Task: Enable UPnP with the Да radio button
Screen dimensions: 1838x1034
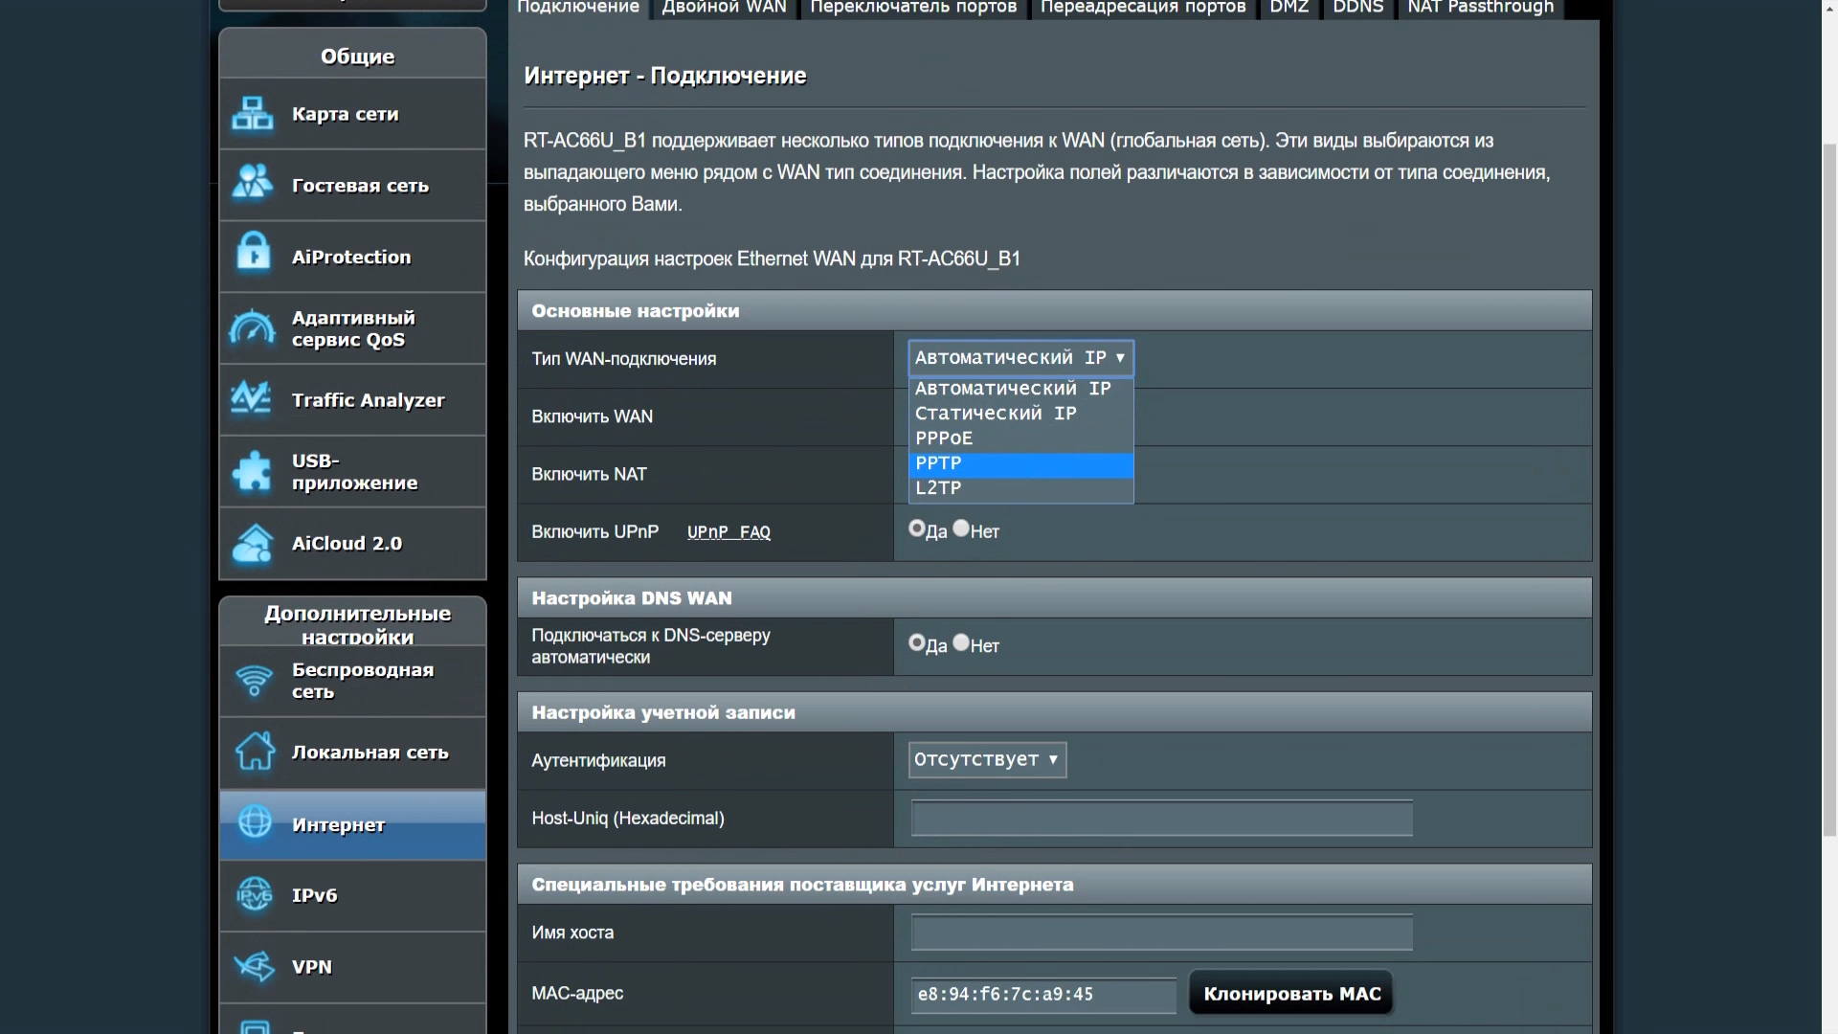Action: (917, 528)
